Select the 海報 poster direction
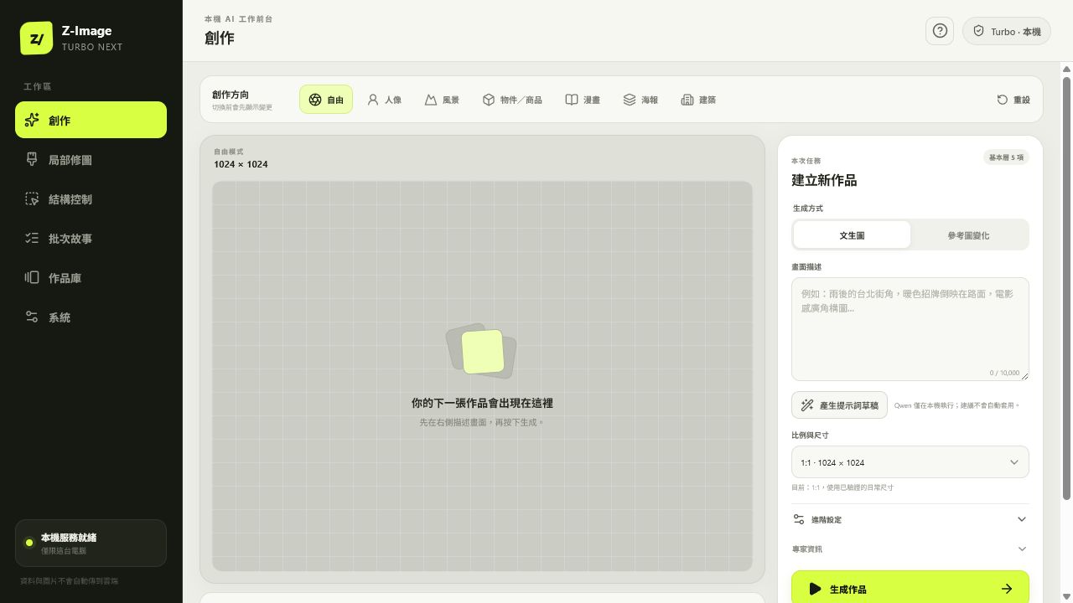Viewport: 1073px width, 603px height. tap(640, 100)
